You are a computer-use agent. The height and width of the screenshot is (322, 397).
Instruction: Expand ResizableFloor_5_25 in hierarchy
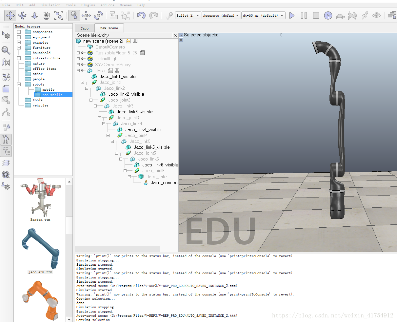tap(78, 53)
